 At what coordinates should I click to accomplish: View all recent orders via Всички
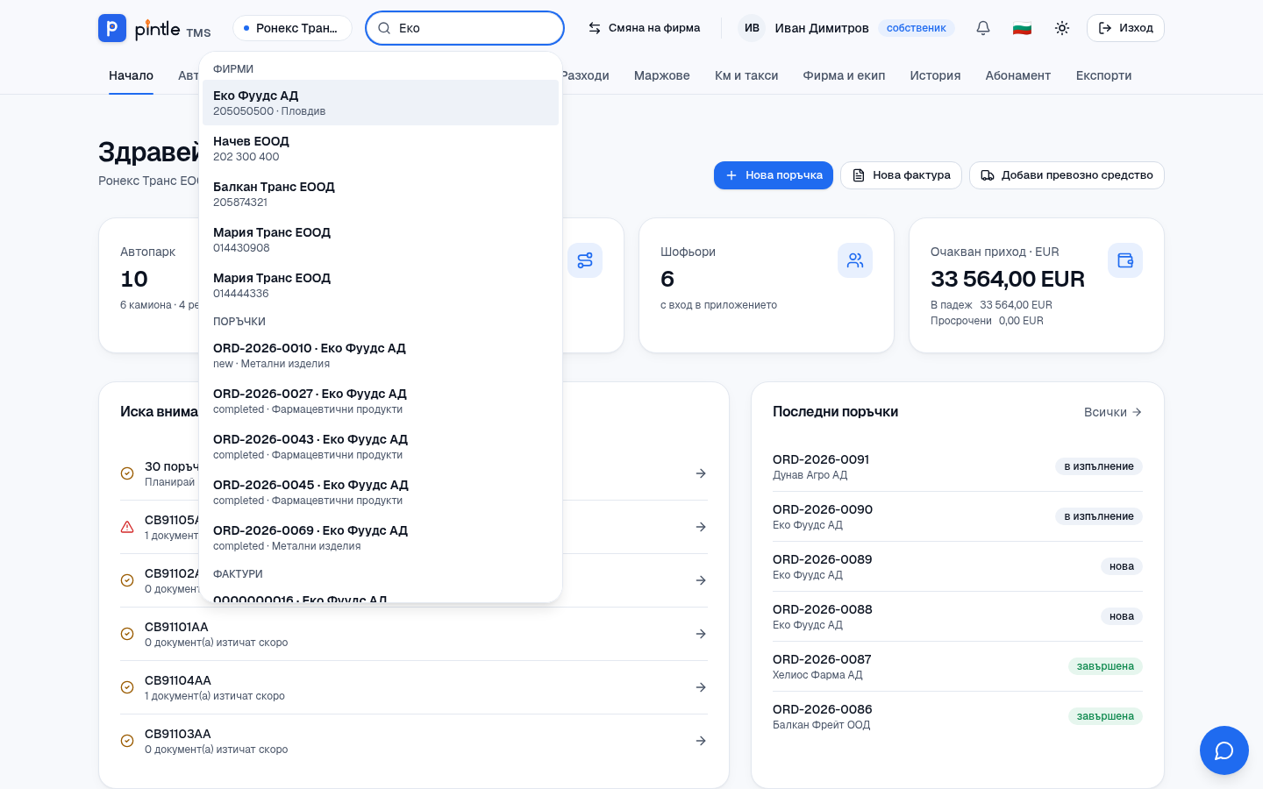(1113, 412)
